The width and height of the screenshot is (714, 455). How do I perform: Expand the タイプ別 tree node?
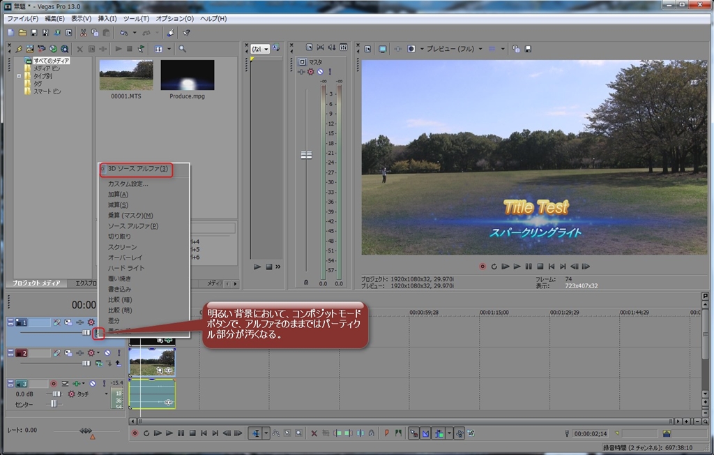pyautogui.click(x=19, y=76)
